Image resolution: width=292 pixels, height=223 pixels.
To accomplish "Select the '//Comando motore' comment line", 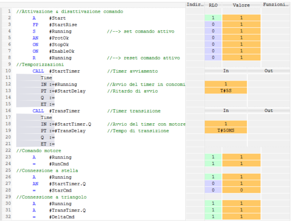I will (39, 151).
